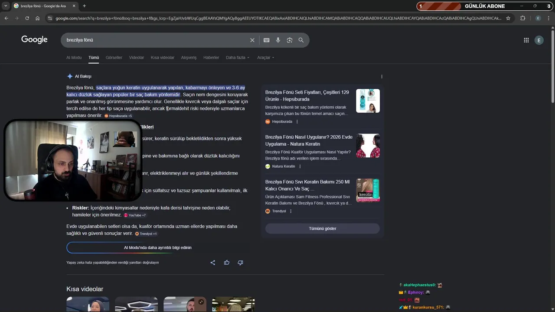Click Hepsiburada +5 source chip
Viewport: 555px width, 312px height.
click(118, 116)
